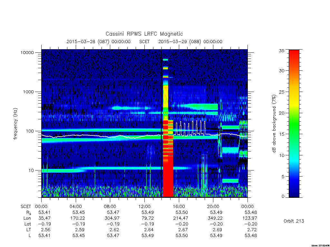Click the LT value '2.64'
Image resolution: width=330 pixels, height=247 pixels.
click(x=149, y=230)
